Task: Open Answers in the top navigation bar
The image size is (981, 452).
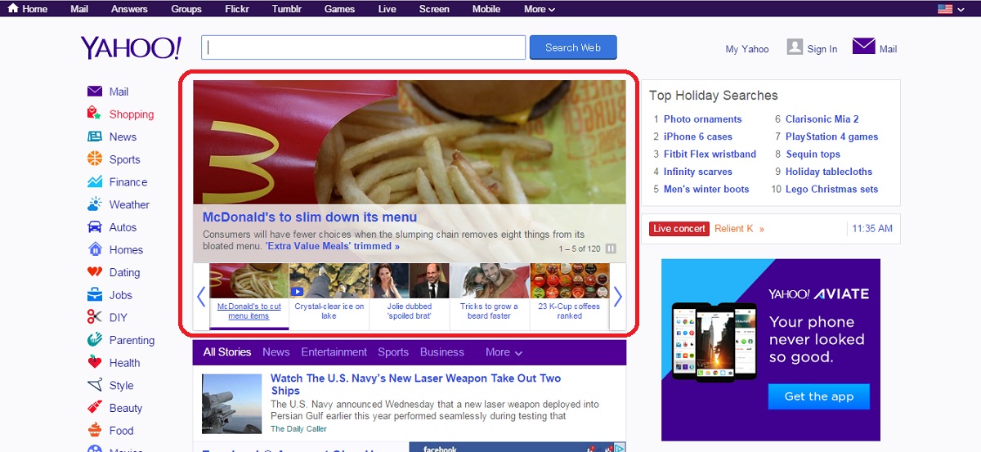Action: [x=130, y=9]
